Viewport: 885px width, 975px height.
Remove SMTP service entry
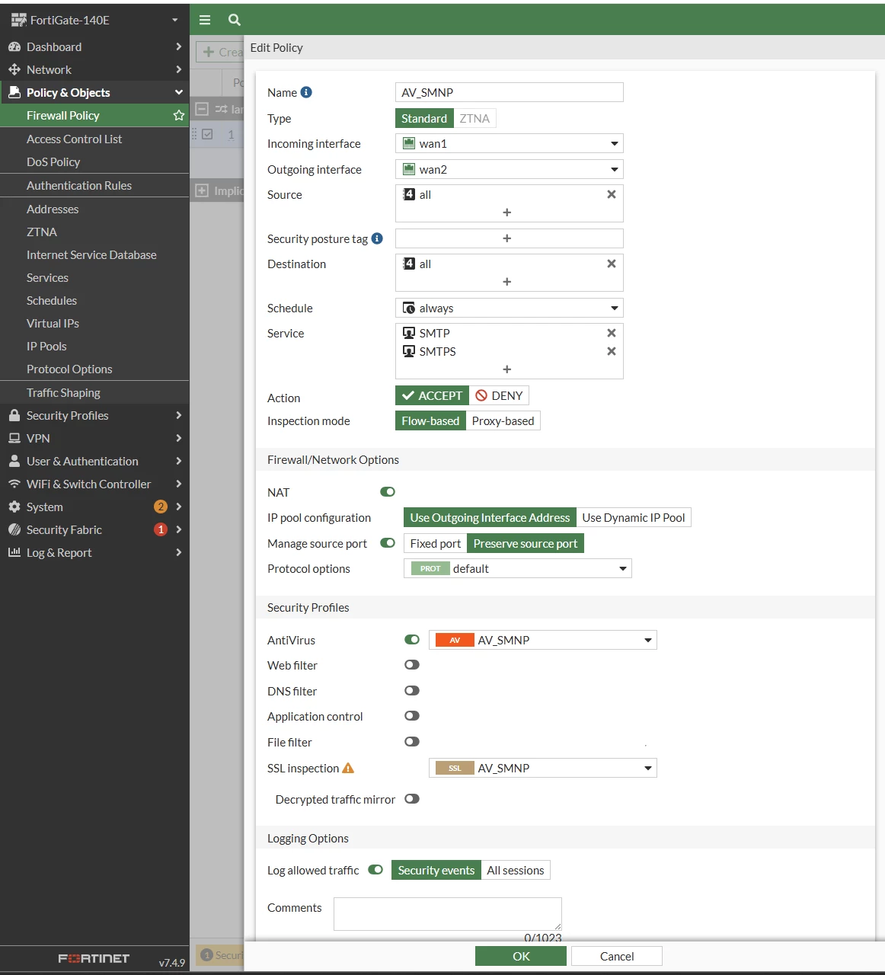611,333
